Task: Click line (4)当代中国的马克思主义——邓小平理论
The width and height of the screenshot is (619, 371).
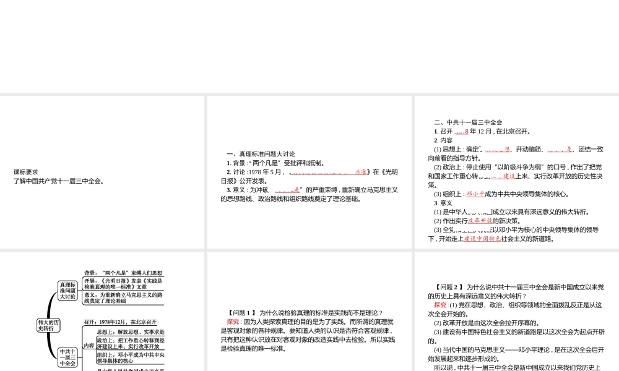Action: coord(519,350)
